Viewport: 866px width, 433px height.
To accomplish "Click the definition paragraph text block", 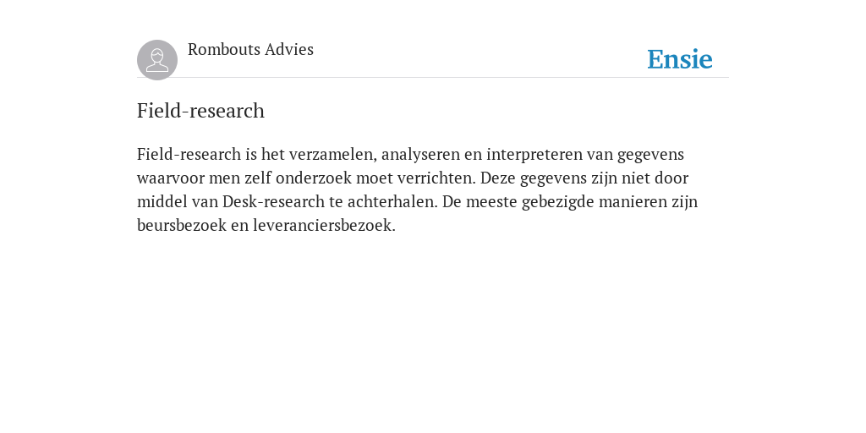I will pos(418,189).
